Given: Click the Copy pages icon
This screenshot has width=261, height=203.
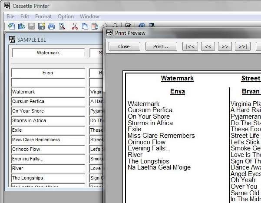Looking at the screenshot, I should (85, 26).
